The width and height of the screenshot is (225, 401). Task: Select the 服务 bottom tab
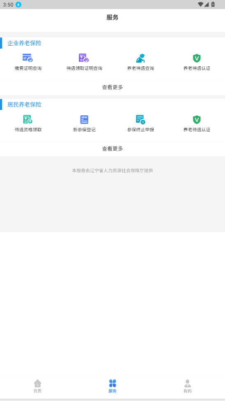(x=112, y=386)
